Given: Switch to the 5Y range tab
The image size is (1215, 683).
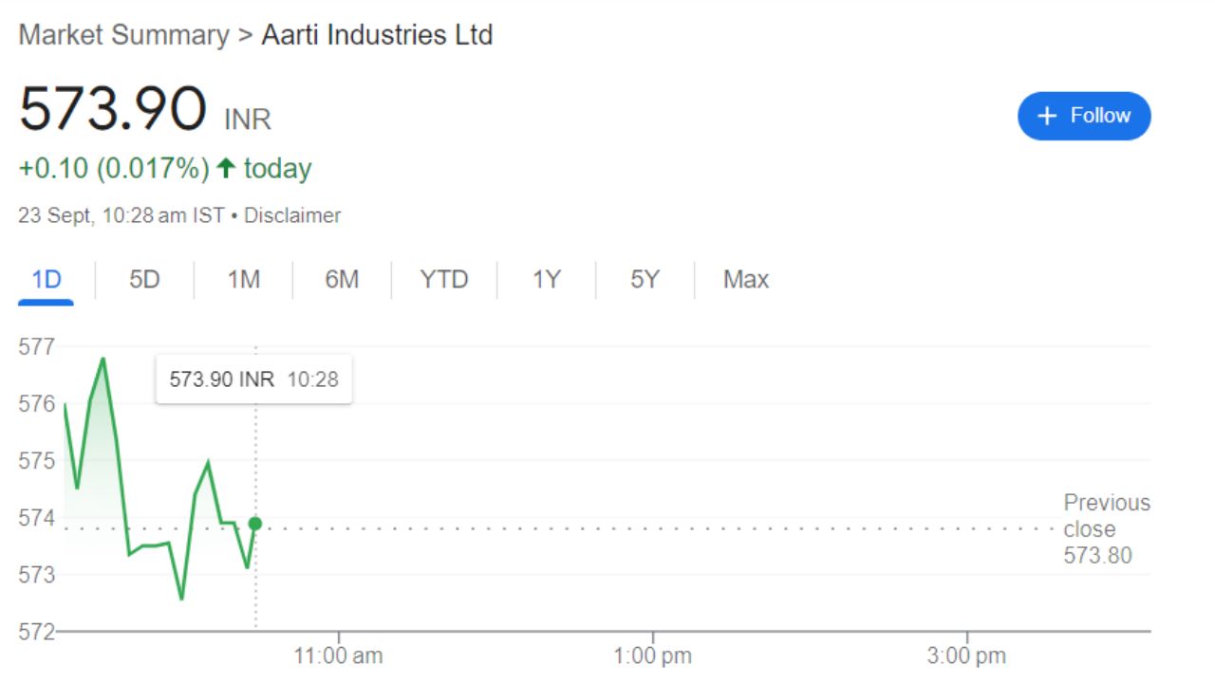Looking at the screenshot, I should tap(645, 280).
